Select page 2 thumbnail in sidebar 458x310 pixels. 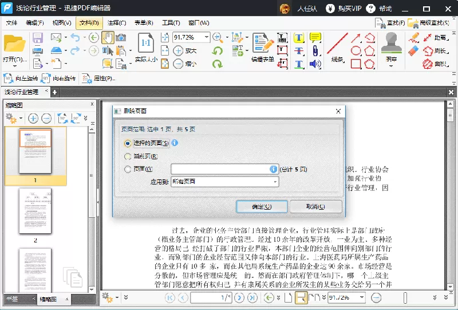[35, 211]
